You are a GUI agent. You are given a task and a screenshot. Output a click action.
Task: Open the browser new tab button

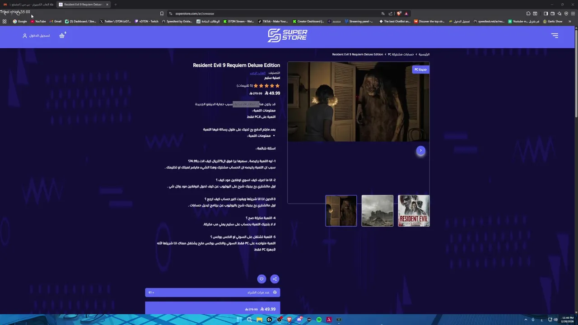click(115, 5)
